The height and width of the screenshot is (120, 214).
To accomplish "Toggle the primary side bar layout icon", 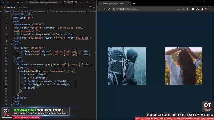I will (x=65, y=2).
